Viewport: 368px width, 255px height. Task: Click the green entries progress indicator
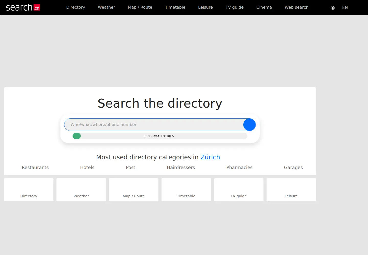pyautogui.click(x=77, y=136)
